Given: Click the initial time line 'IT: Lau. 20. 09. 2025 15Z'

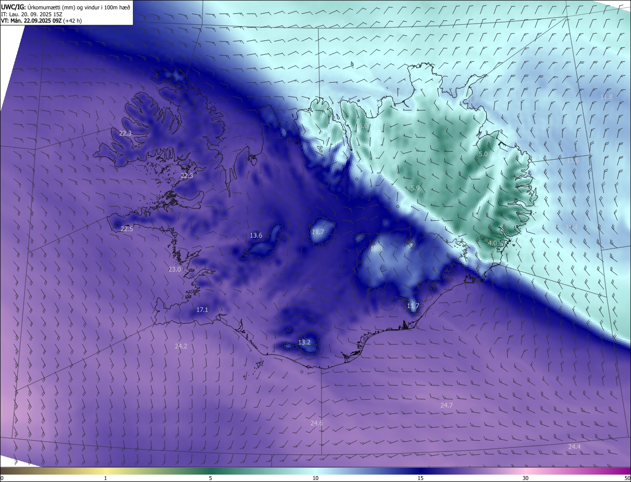Looking at the screenshot, I should tap(31, 14).
